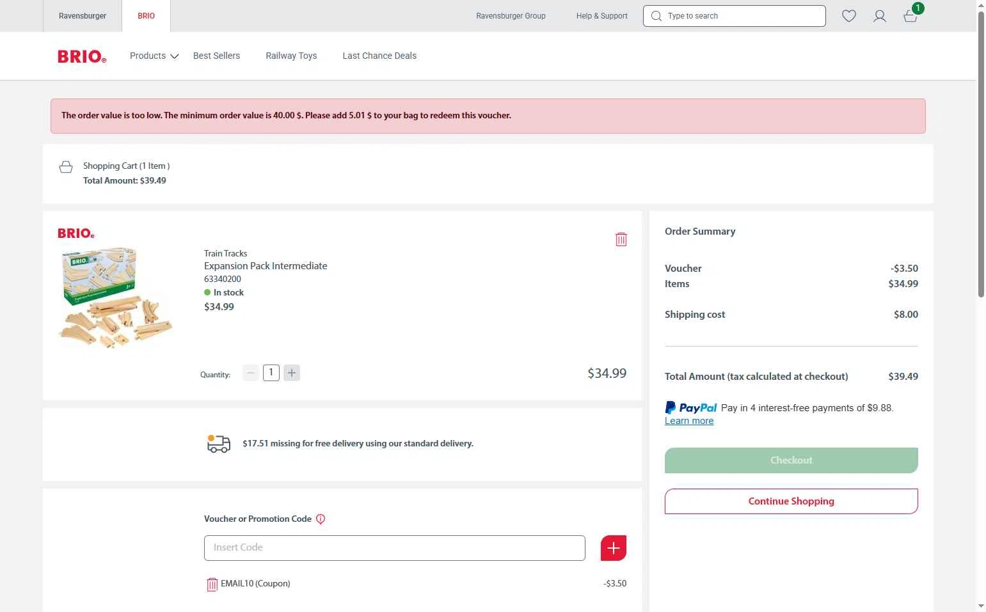This screenshot has height=612, width=986.
Task: Click the Voucher -$3.50 value in summary
Action: (904, 269)
